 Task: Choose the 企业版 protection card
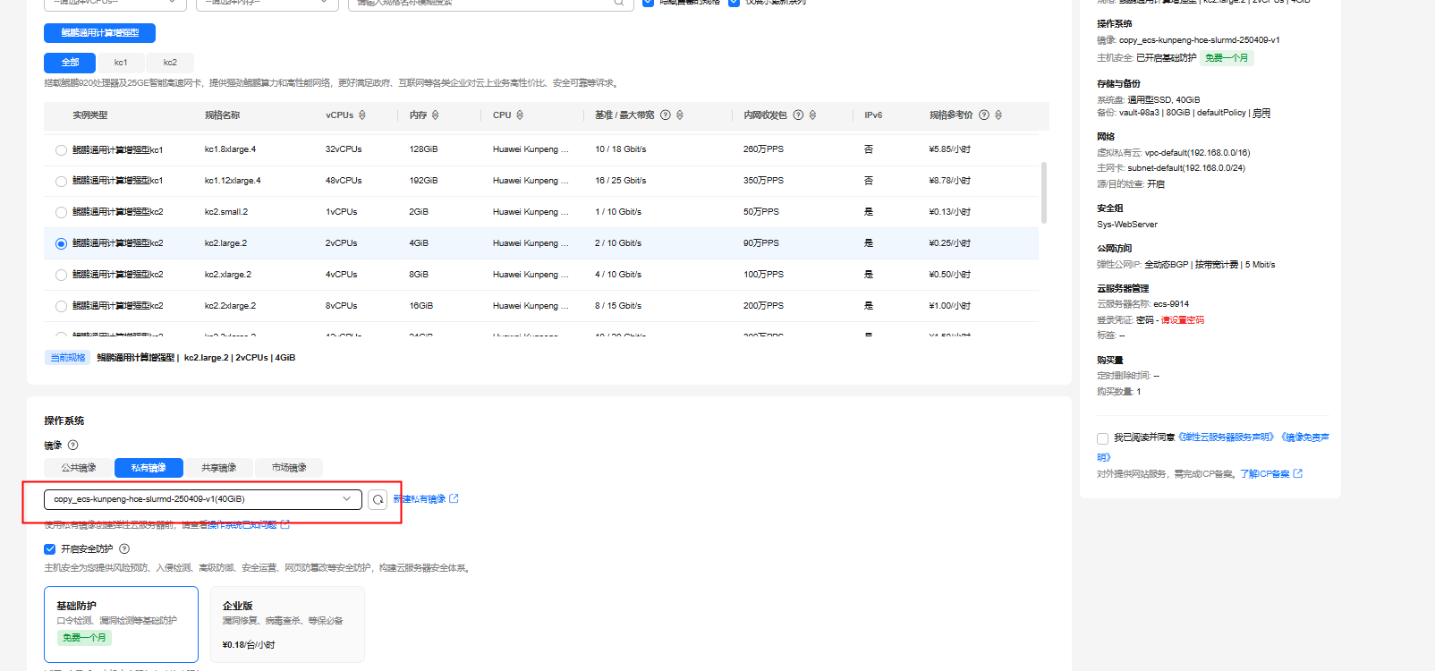(287, 624)
